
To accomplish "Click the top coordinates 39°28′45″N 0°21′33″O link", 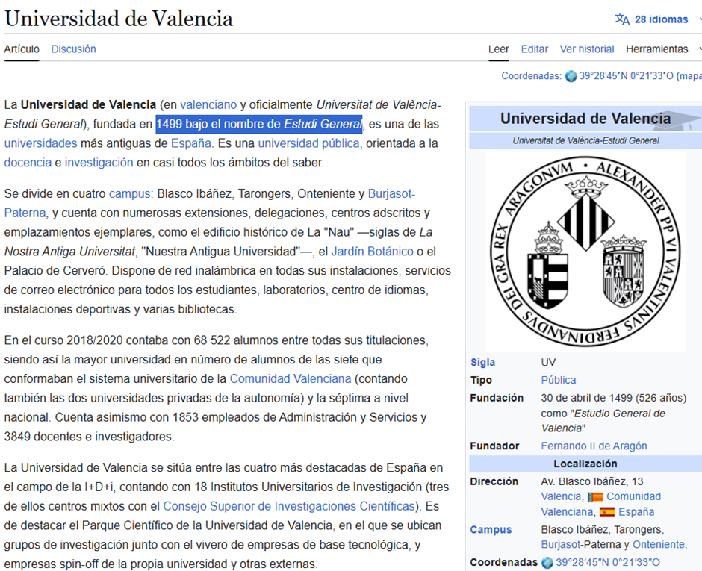I will [x=626, y=76].
